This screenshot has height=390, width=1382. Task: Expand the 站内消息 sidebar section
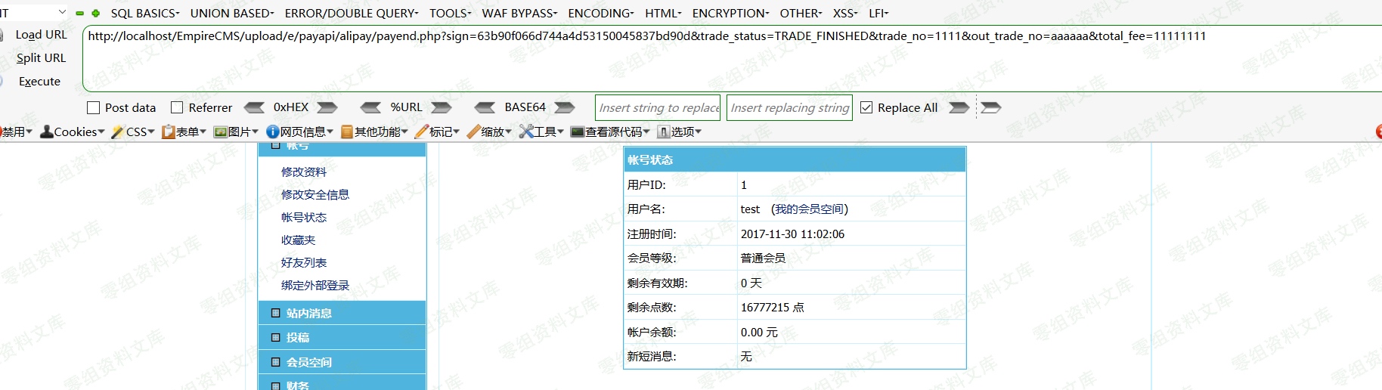point(308,313)
